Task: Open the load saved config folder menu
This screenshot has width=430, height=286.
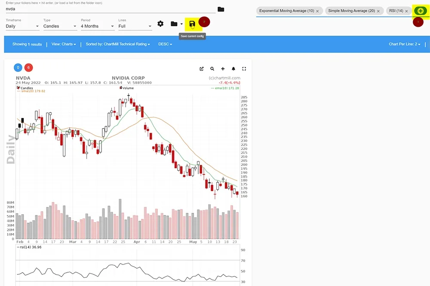Action: (x=176, y=24)
